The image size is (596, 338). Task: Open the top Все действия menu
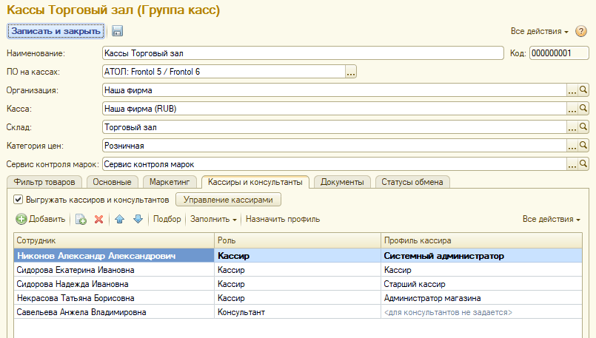point(539,32)
